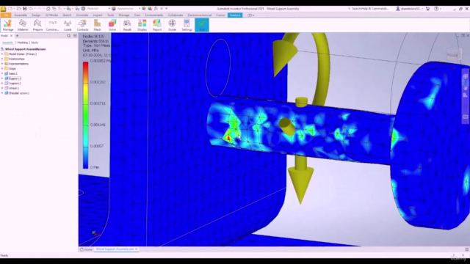Search the model browser with magnifier icon
Image resolution: width=470 pixels, height=264 pixels.
click(x=68, y=36)
